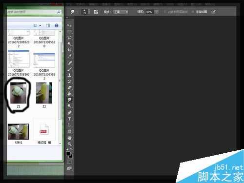Screen dimensions: 244x183
Task: Open the background color picker
Action: 71,156
